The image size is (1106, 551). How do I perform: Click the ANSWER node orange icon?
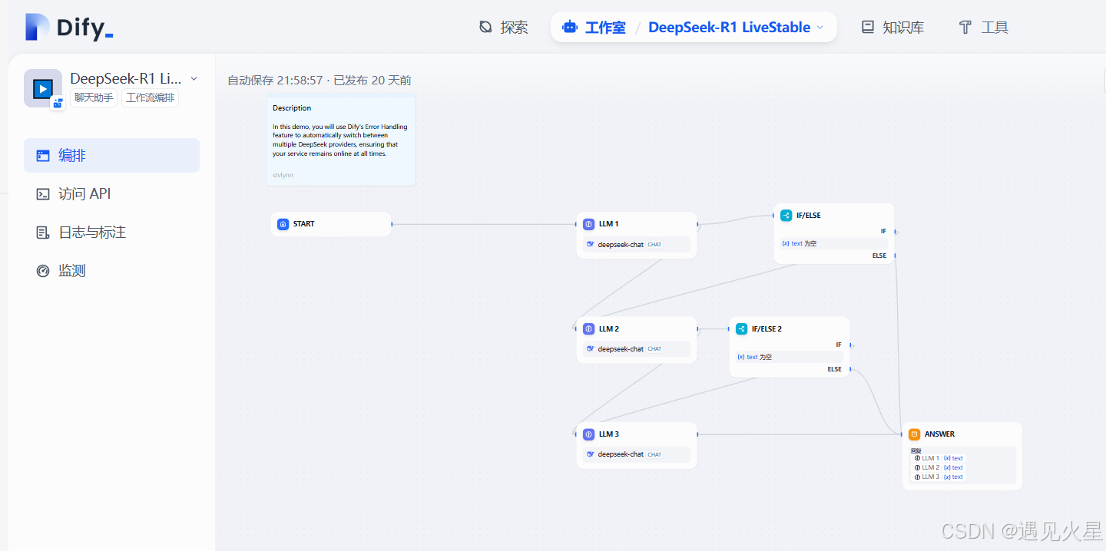914,434
